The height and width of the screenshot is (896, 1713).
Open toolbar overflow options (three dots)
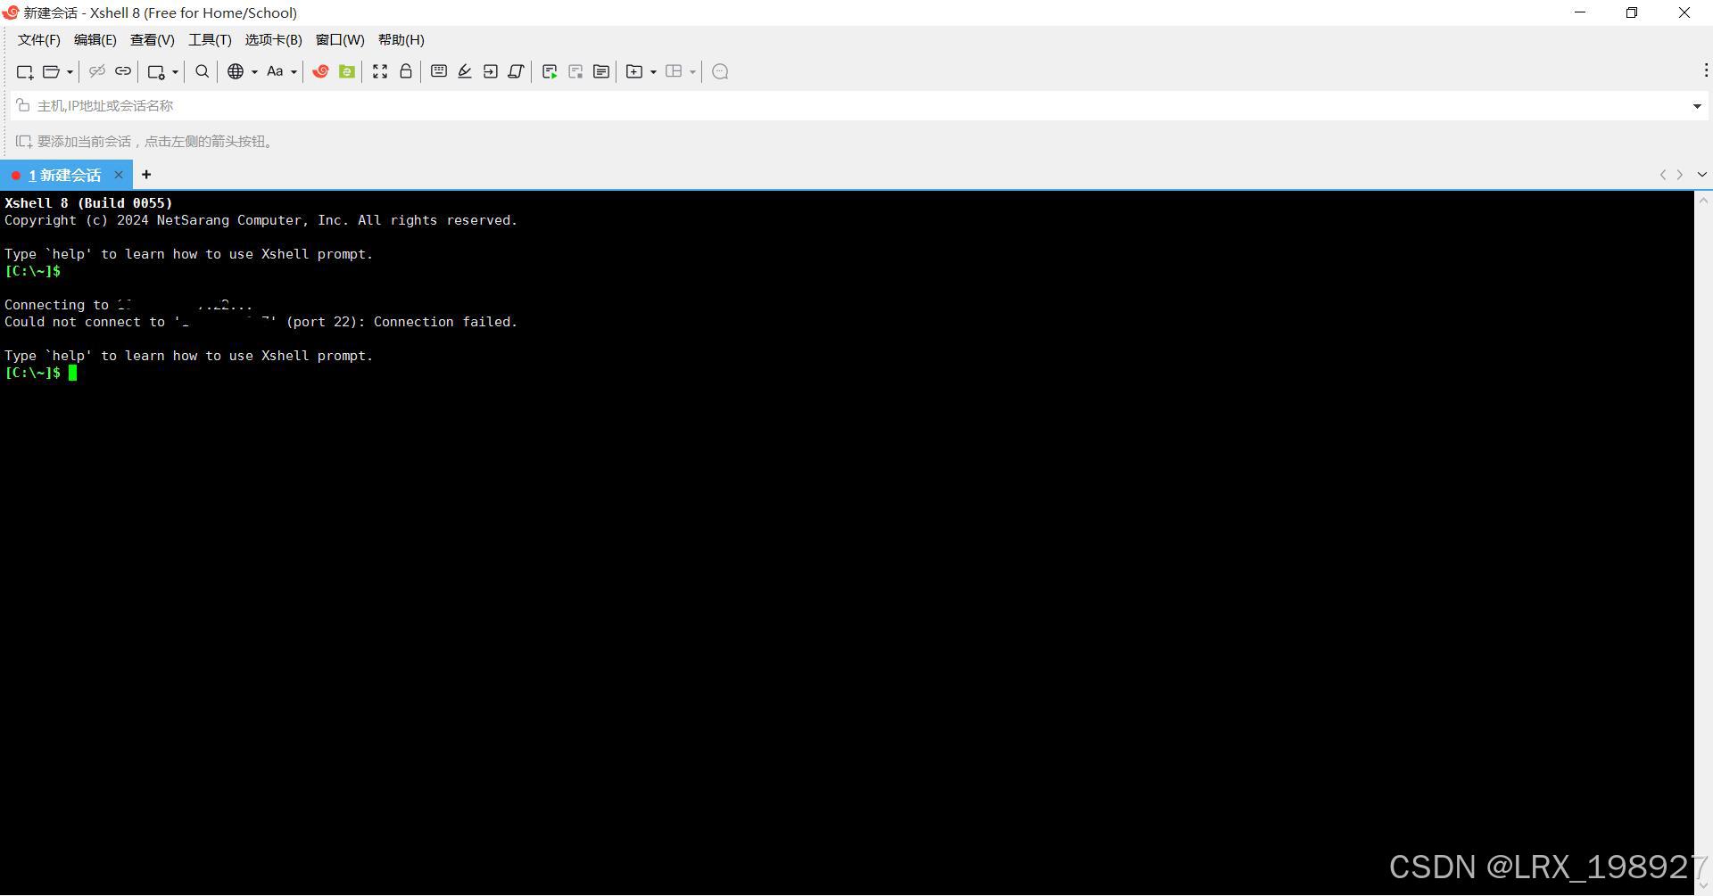point(1706,70)
